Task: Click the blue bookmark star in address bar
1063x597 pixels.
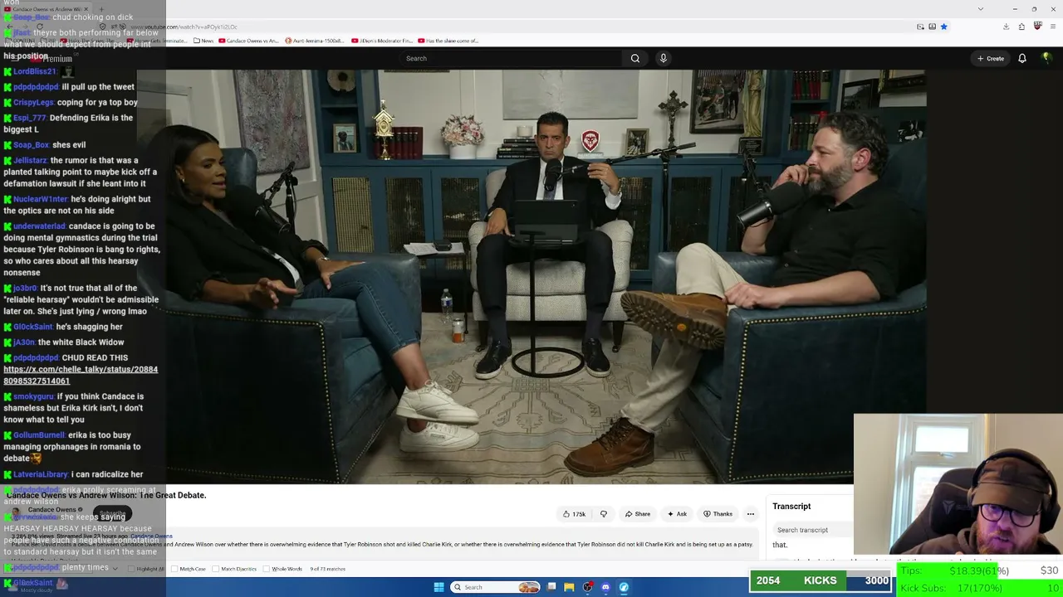Action: (x=943, y=27)
